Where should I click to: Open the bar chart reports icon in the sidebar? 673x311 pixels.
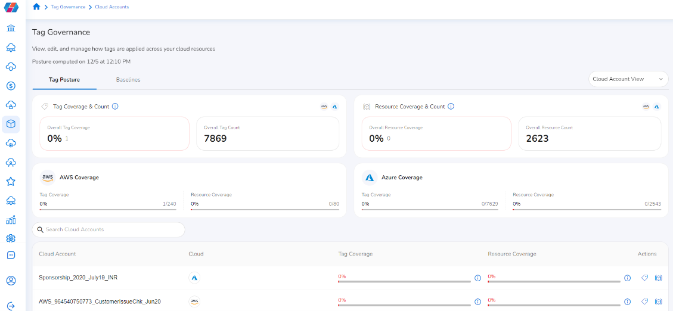tap(11, 220)
